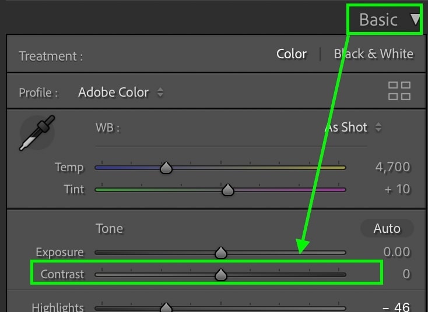This screenshot has width=428, height=312.
Task: Open the As Shot white balance dropdown
Action: (353, 127)
